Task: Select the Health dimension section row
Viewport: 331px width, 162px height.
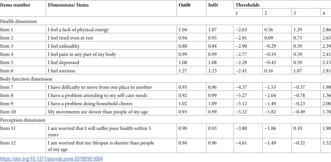Action: point(165,22)
